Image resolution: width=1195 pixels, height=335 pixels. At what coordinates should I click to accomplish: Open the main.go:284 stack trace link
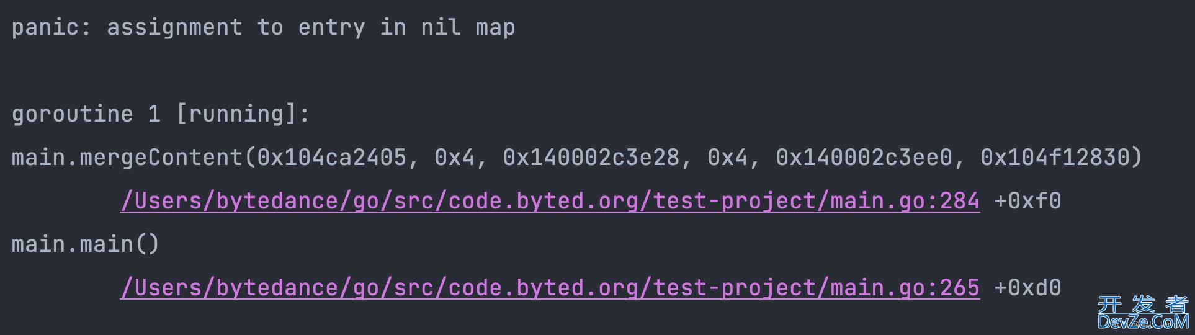(x=550, y=201)
